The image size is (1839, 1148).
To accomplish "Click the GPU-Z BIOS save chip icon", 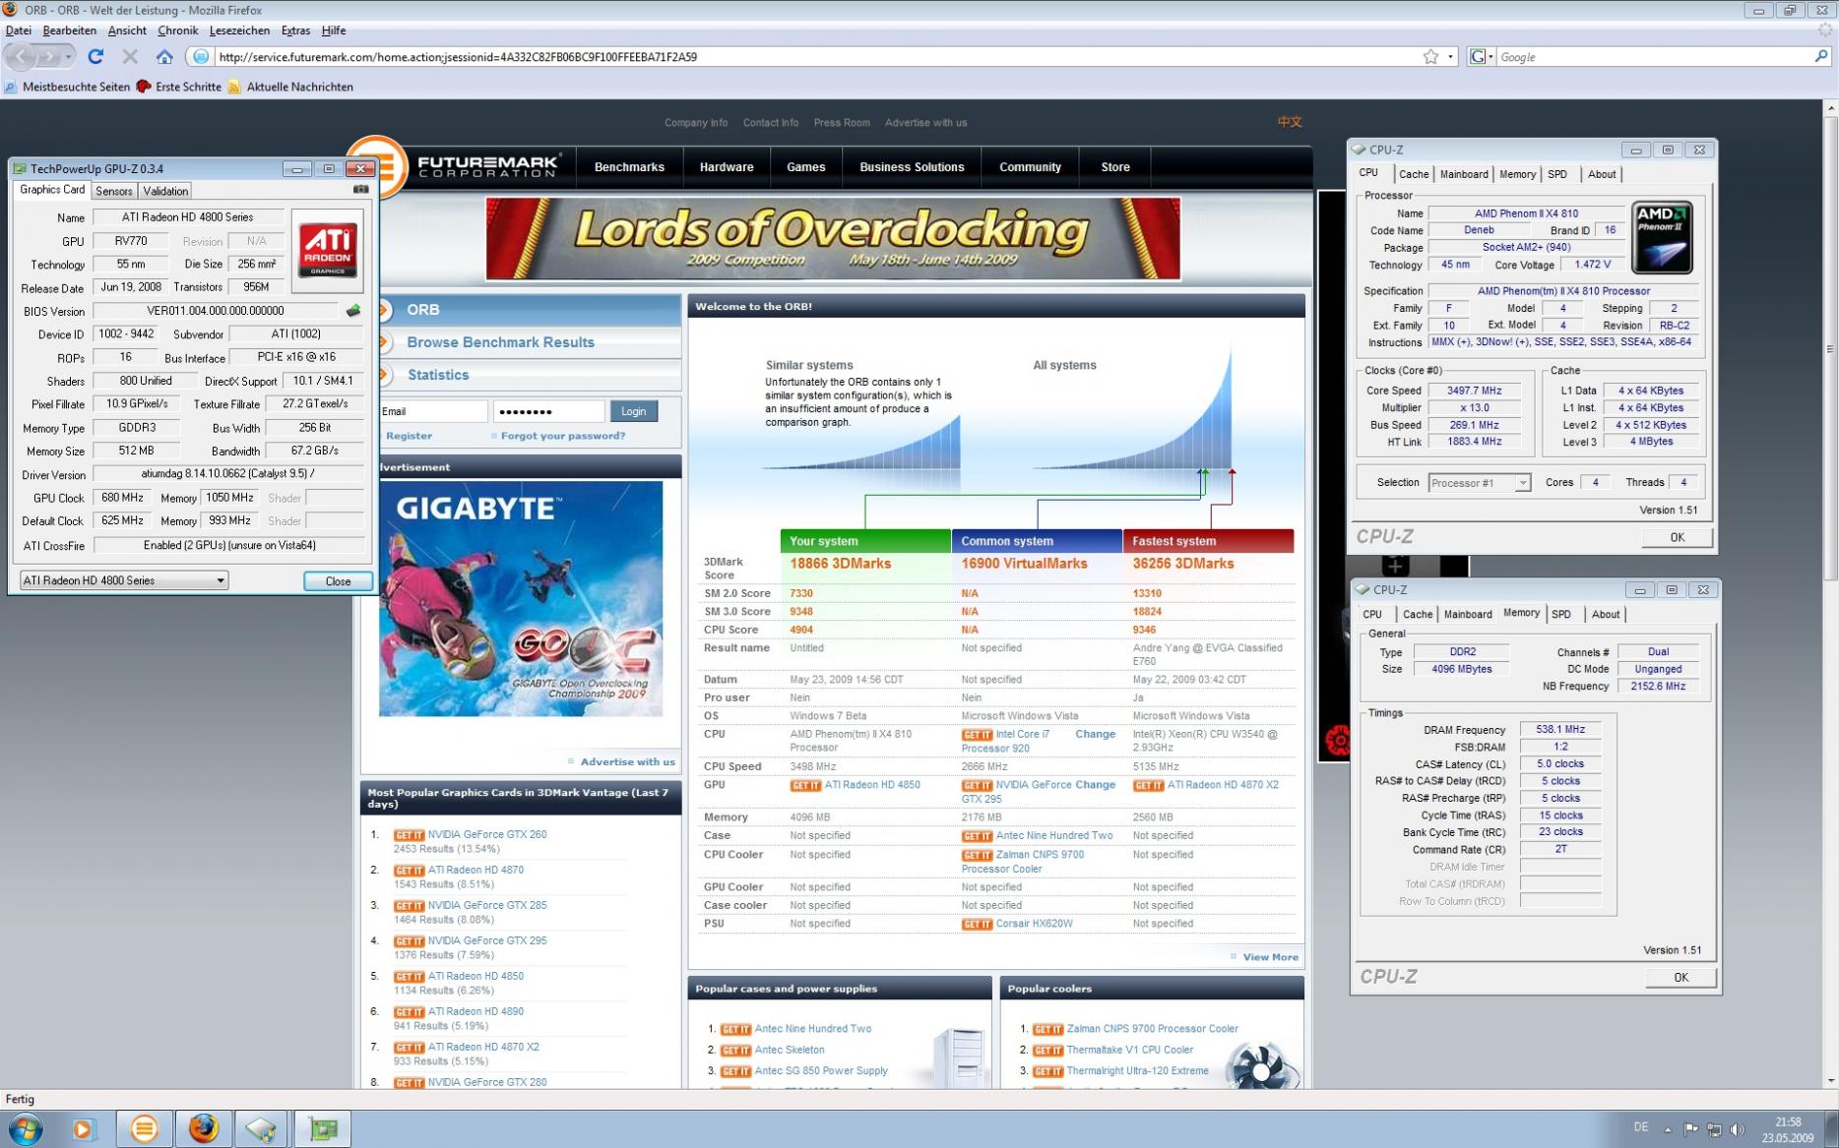I will pos(353,311).
